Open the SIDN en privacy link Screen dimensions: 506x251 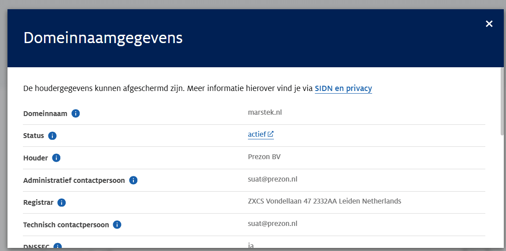click(x=343, y=88)
